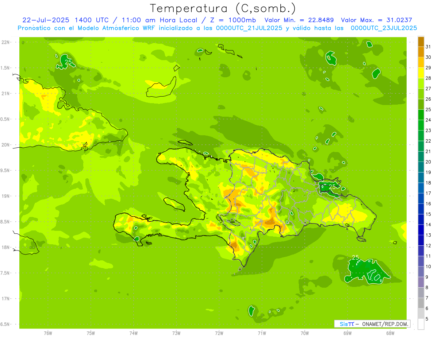
Task: Click the white legend band below 5
Action: click(421, 324)
